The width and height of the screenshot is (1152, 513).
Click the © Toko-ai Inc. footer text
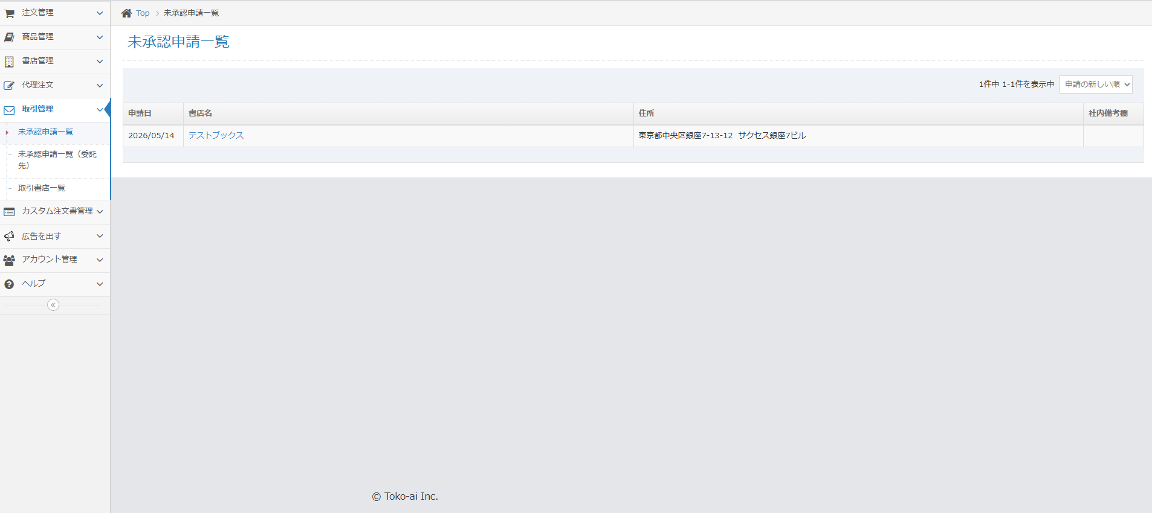(x=405, y=496)
